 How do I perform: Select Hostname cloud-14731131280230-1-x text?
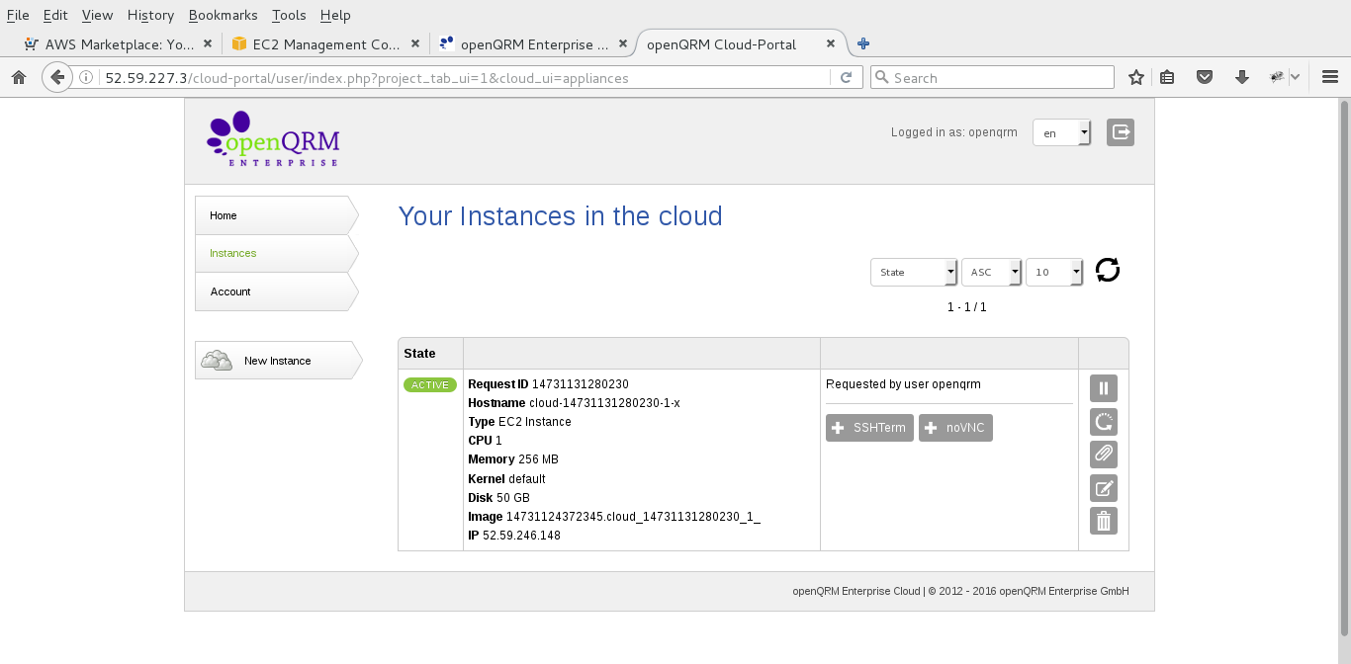[574, 403]
